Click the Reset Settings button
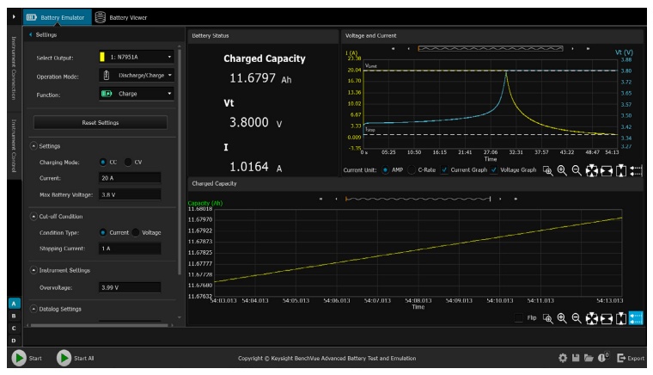653x375 pixels. 101,122
